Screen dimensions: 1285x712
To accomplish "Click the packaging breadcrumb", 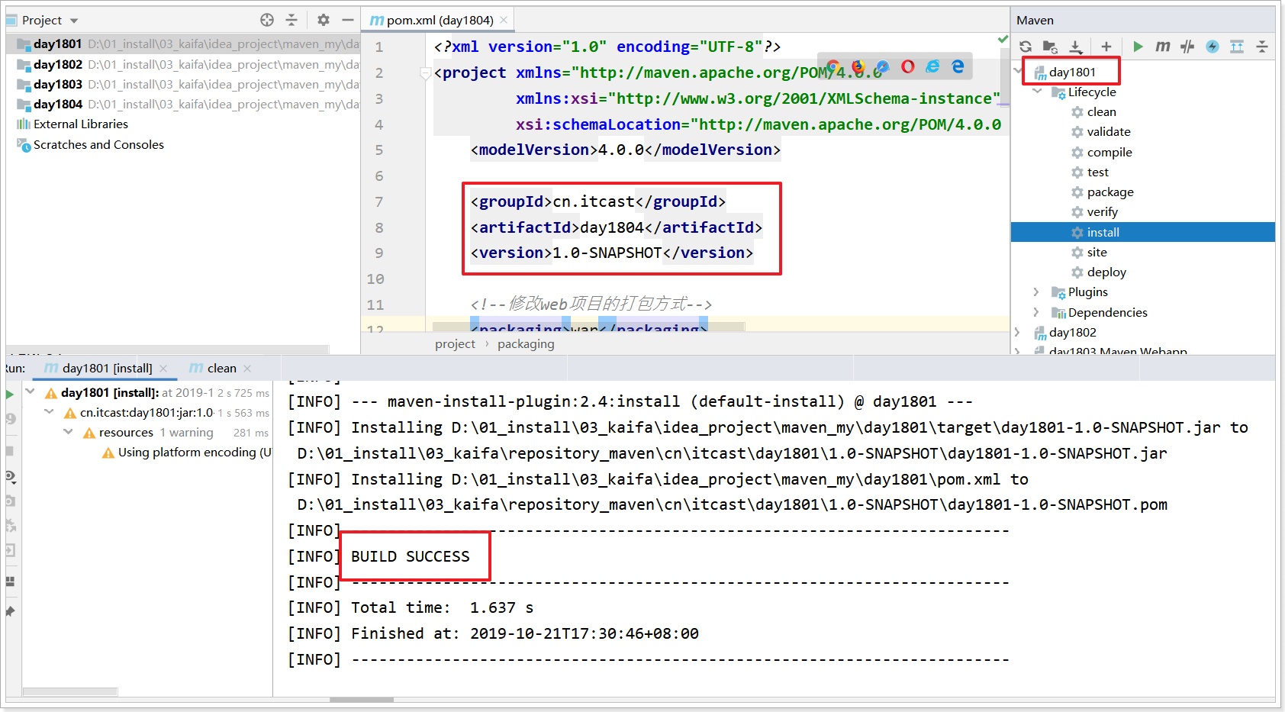I will [526, 344].
